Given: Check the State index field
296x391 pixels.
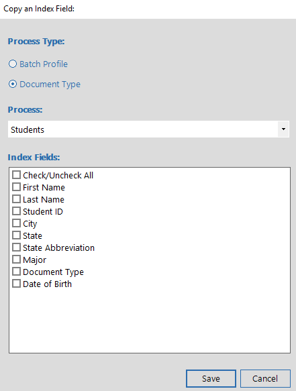Looking at the screenshot, I should (x=17, y=235).
